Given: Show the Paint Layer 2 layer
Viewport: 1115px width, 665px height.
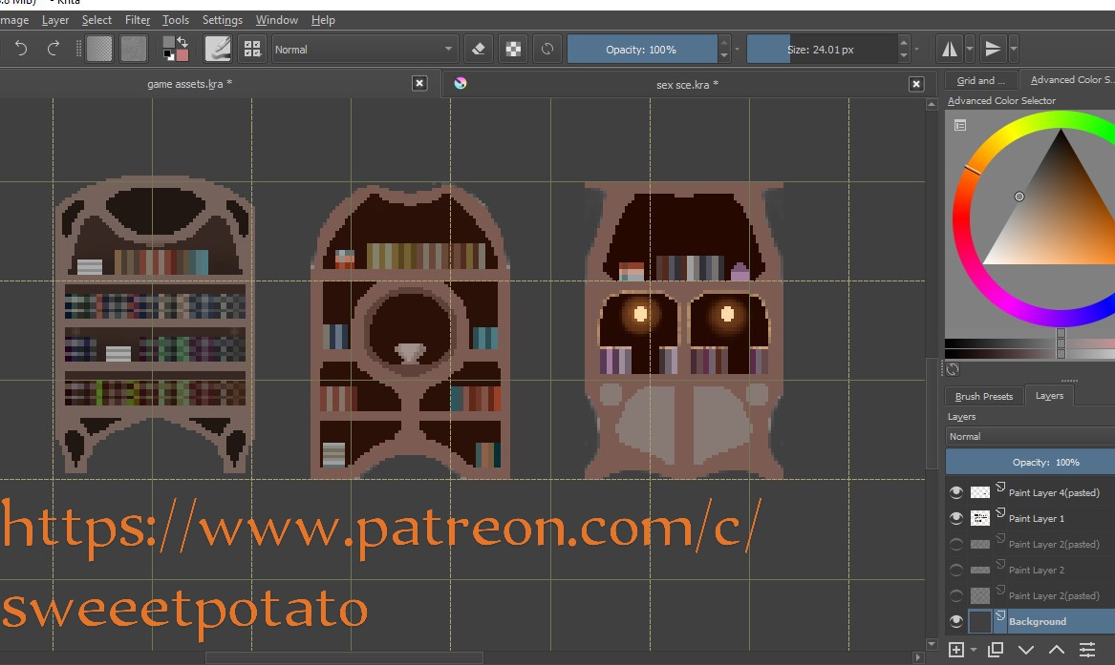Looking at the screenshot, I should point(956,570).
